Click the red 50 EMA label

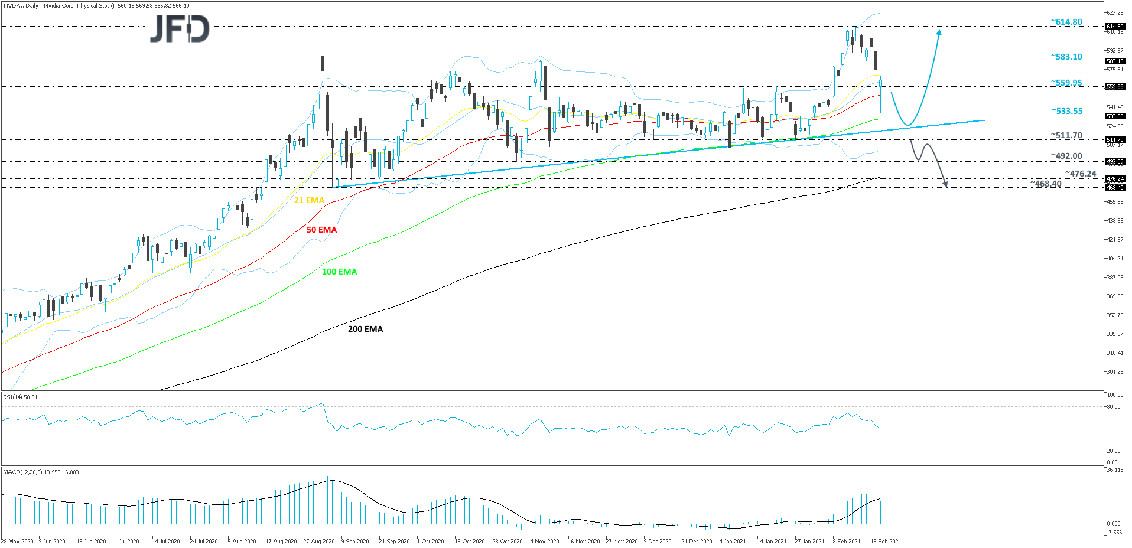(x=321, y=230)
